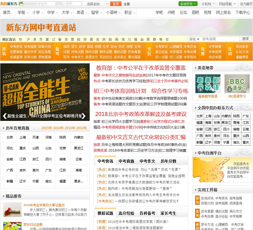The image size is (253, 230).
Task: Expand the 子机构 menu
Action: coord(208,4)
